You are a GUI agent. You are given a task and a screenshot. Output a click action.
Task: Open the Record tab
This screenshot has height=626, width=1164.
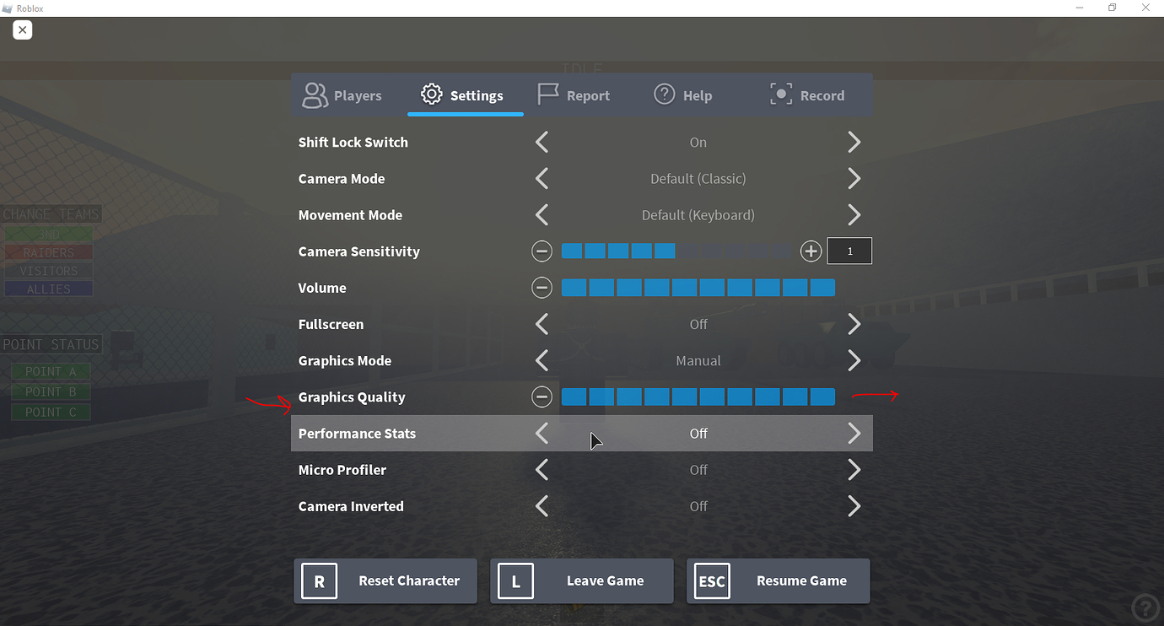(x=806, y=94)
